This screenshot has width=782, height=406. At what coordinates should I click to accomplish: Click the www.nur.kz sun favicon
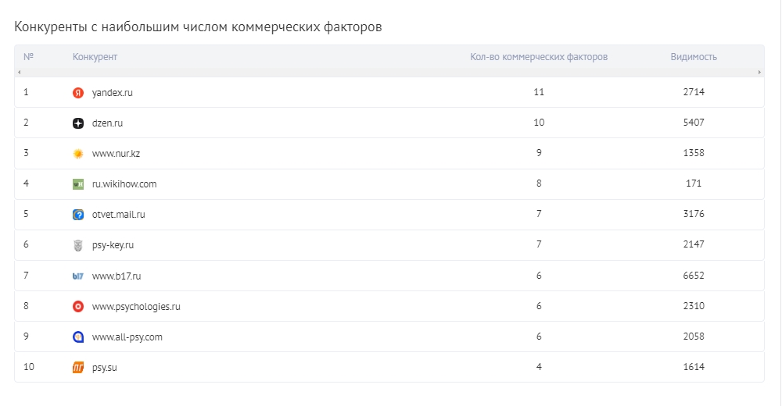78,154
